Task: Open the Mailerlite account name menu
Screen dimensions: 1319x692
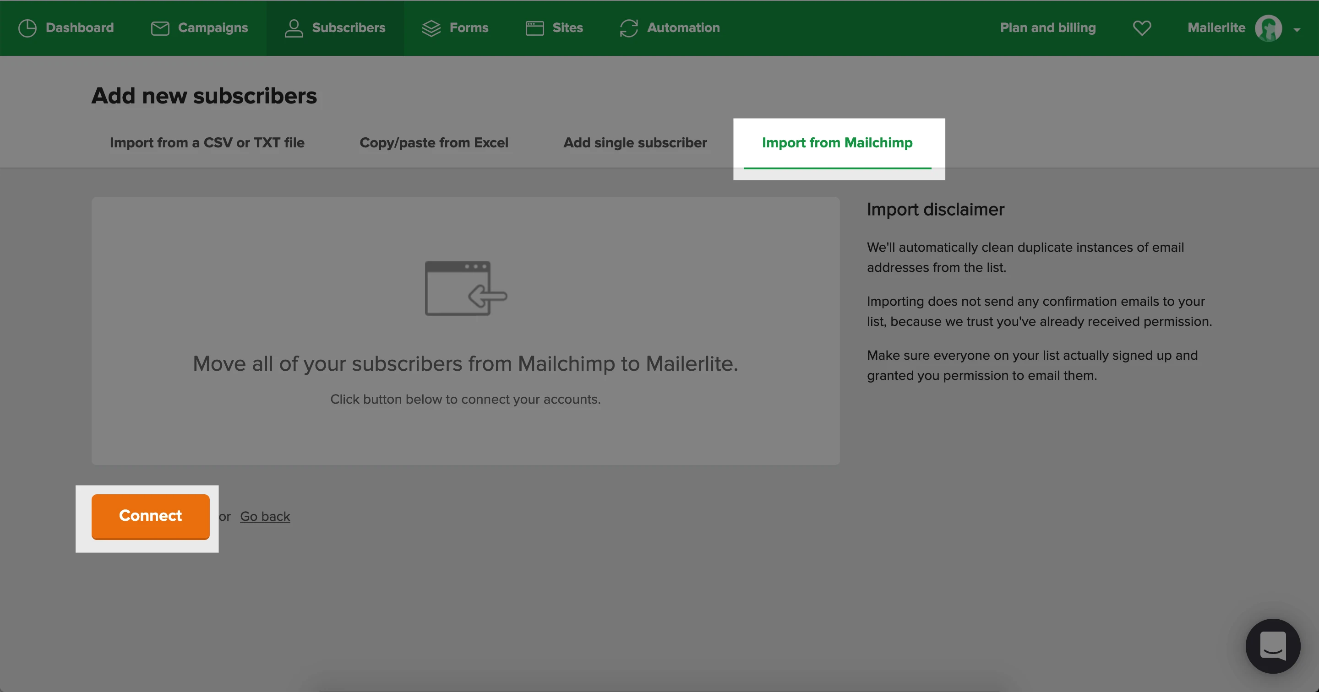Action: (1216, 28)
